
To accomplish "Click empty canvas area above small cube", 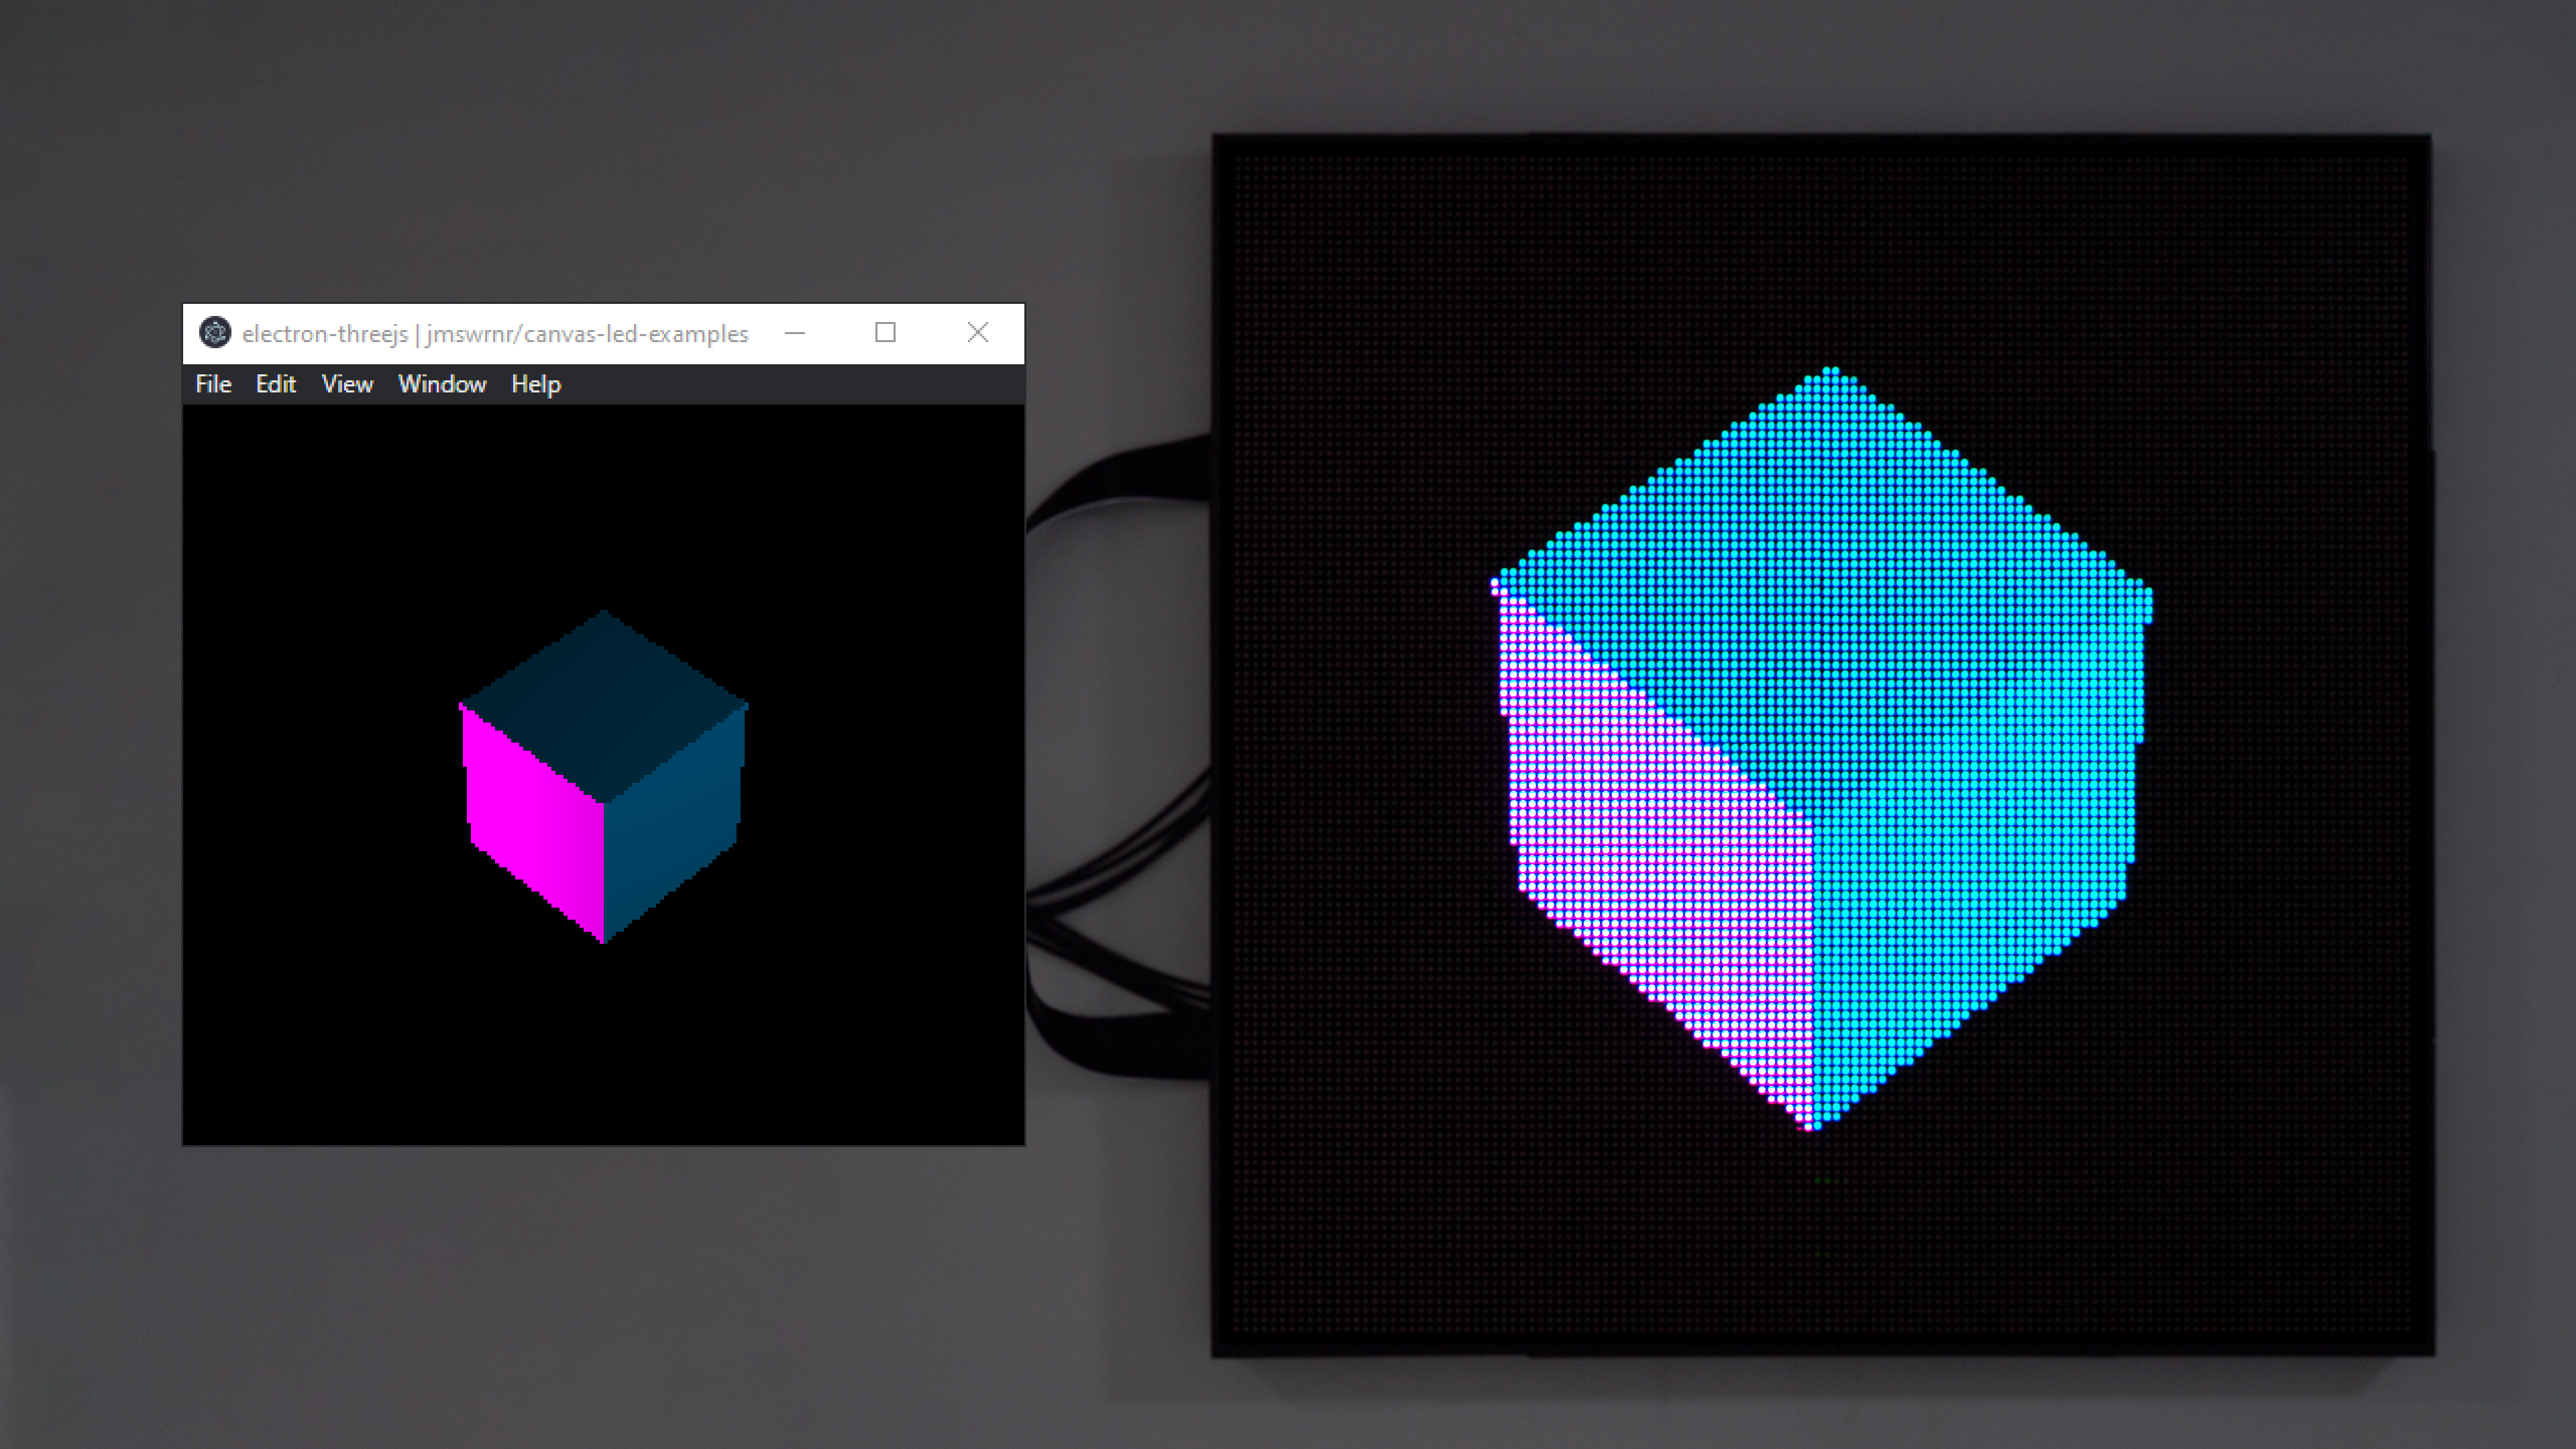I will point(603,500).
